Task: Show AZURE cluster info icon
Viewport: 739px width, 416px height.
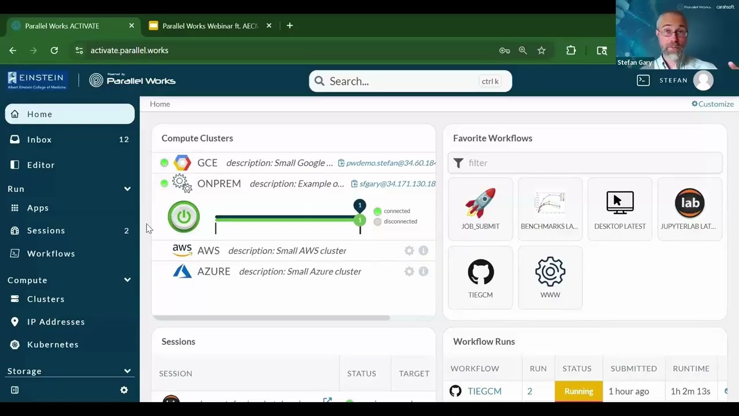Action: 423,272
